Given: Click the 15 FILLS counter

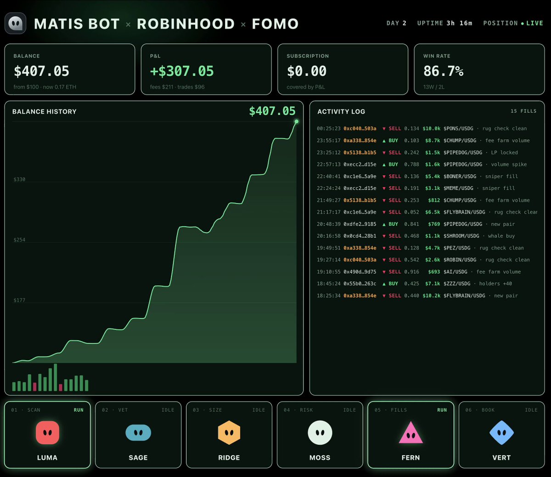Looking at the screenshot, I should (523, 111).
